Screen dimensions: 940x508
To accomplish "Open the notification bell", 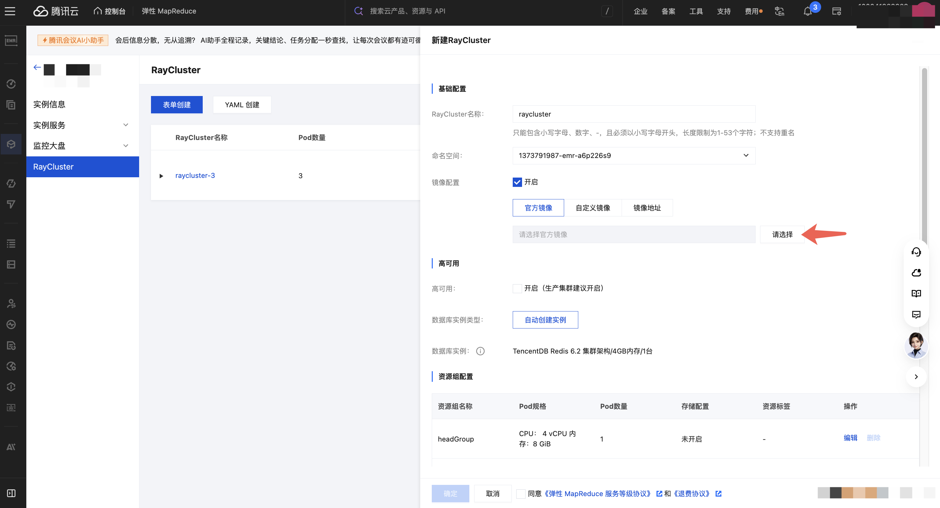I will pyautogui.click(x=808, y=11).
